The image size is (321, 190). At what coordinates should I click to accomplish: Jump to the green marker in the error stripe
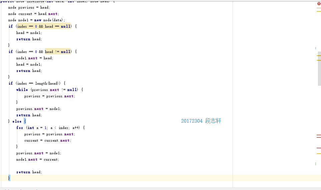tap(315, 164)
